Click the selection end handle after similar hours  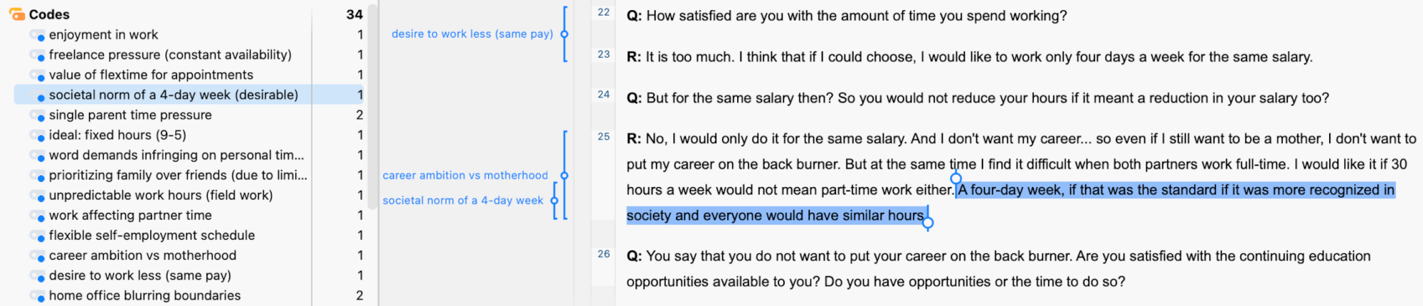[928, 223]
